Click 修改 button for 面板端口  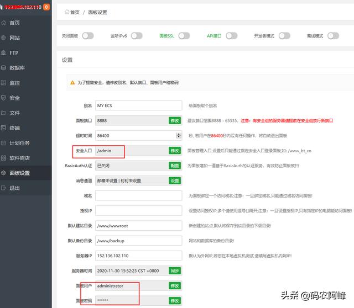point(175,120)
